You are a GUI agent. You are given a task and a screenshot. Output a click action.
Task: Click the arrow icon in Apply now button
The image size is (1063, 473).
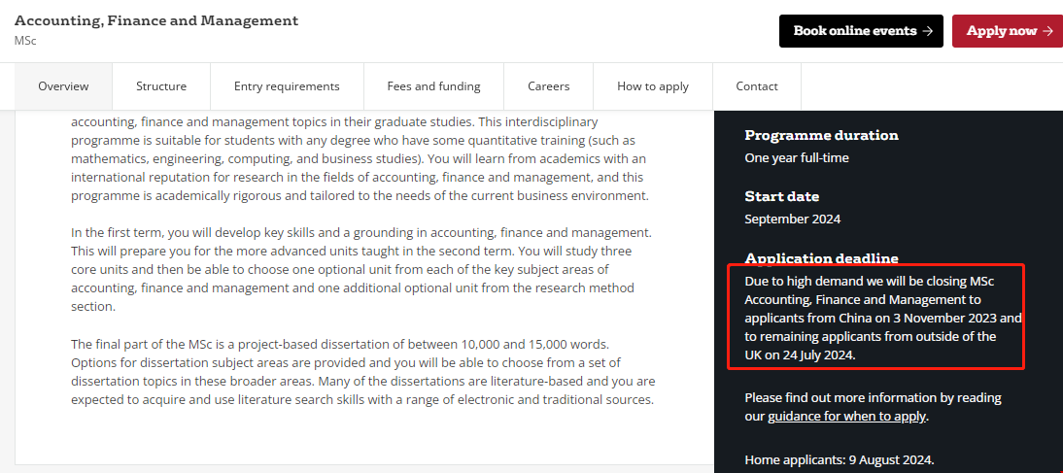tap(1047, 31)
